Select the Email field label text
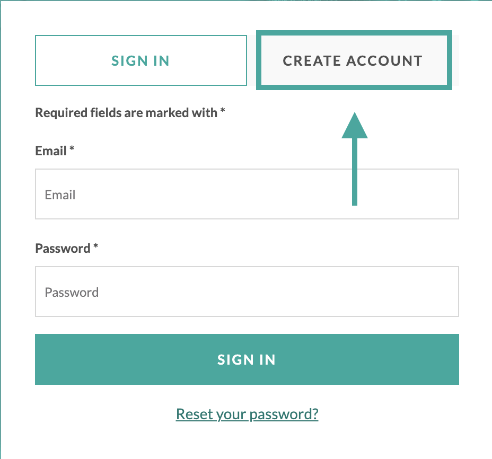Screen dimensions: 492x459 coord(51,151)
